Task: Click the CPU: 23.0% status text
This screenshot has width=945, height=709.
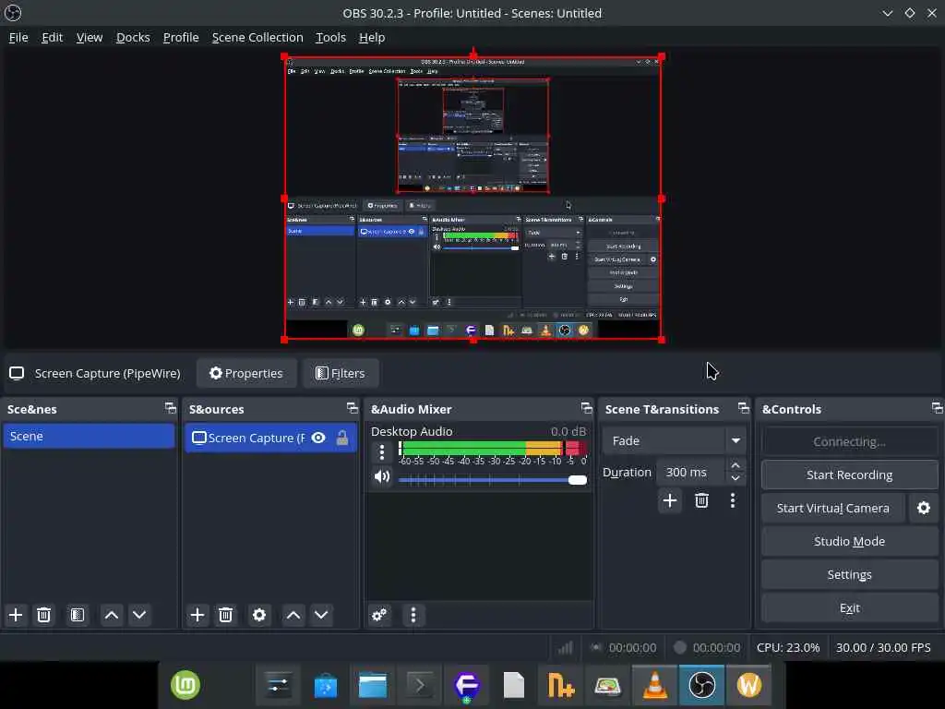Action: [x=788, y=647]
